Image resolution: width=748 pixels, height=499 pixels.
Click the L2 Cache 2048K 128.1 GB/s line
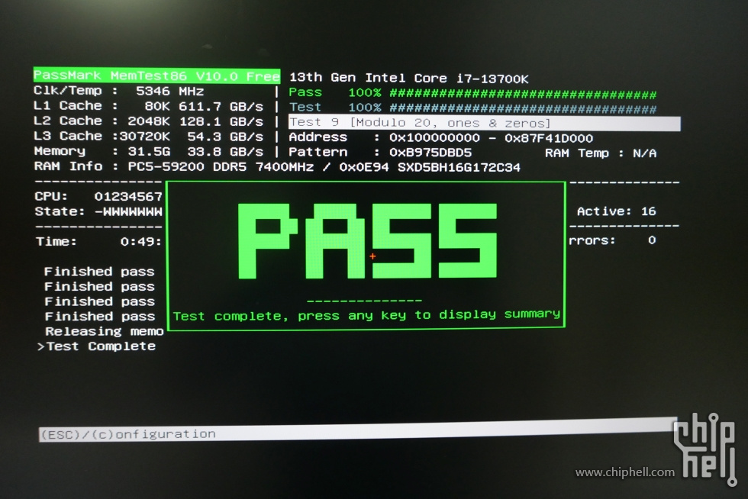(148, 121)
